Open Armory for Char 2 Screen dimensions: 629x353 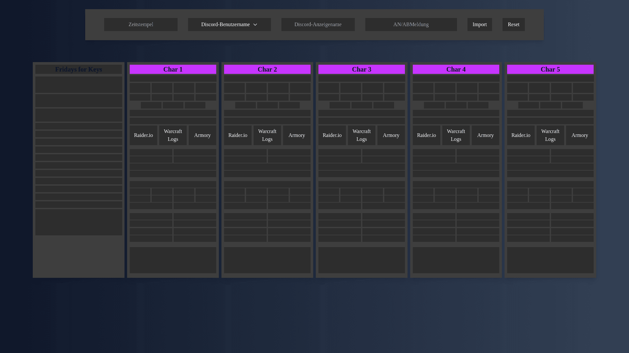296,135
